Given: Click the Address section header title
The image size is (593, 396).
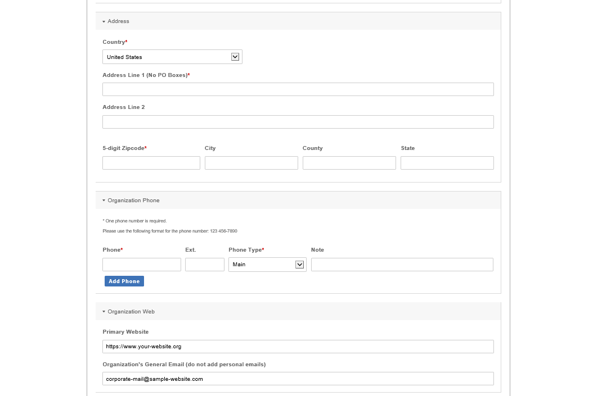Looking at the screenshot, I should (118, 21).
